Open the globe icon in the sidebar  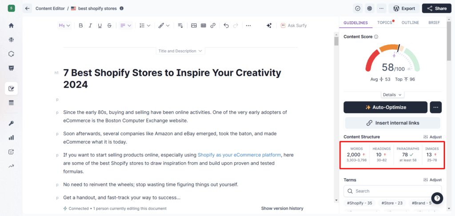point(11,40)
